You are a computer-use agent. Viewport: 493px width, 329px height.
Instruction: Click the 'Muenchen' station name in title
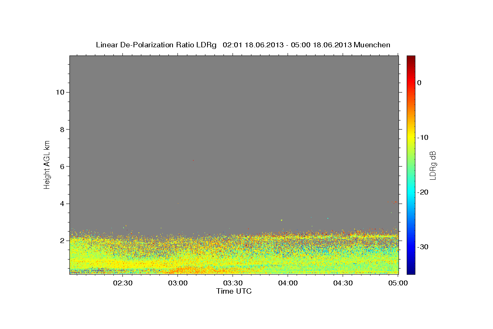point(372,45)
